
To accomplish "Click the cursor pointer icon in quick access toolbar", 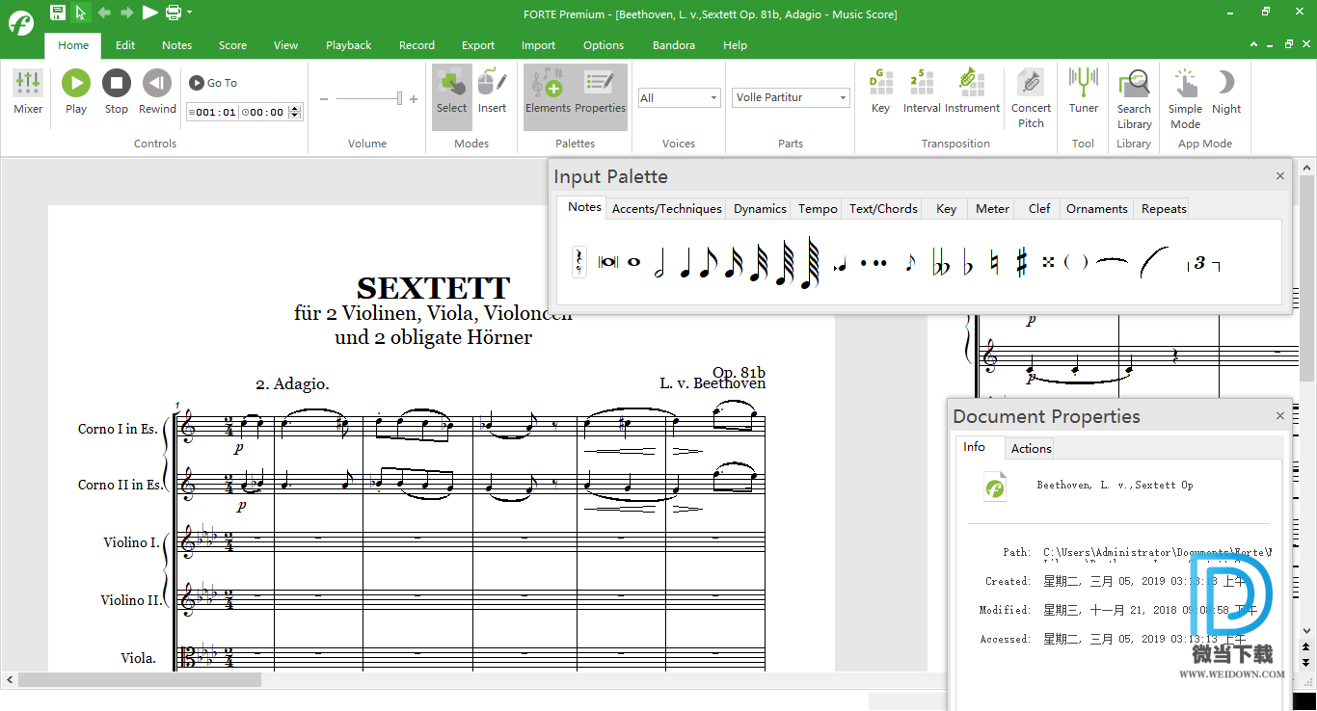I will pyautogui.click(x=81, y=13).
